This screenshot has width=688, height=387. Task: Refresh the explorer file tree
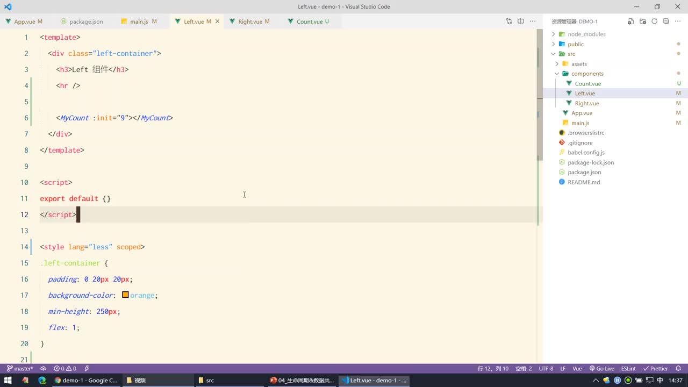(x=655, y=21)
